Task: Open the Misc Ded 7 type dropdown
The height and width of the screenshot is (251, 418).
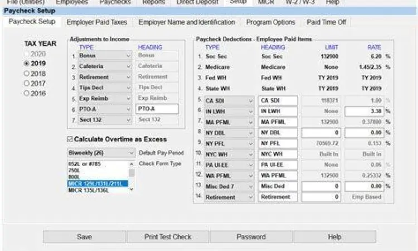Action: point(229,186)
